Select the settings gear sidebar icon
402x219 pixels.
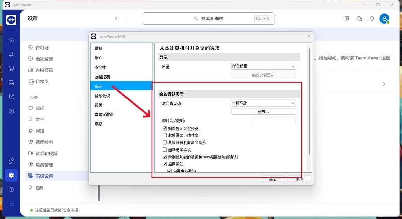11,175
